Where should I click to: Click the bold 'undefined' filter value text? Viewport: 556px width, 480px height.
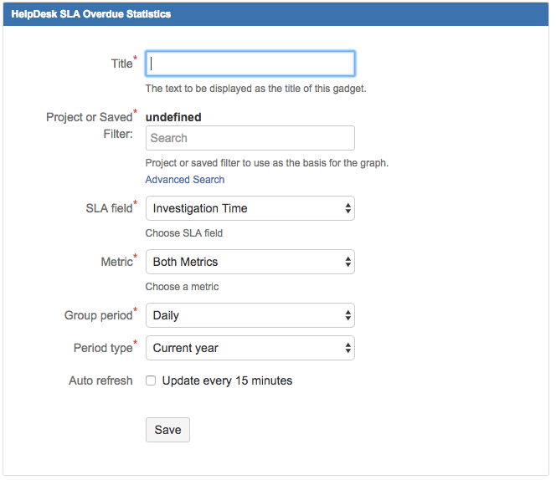(x=173, y=117)
